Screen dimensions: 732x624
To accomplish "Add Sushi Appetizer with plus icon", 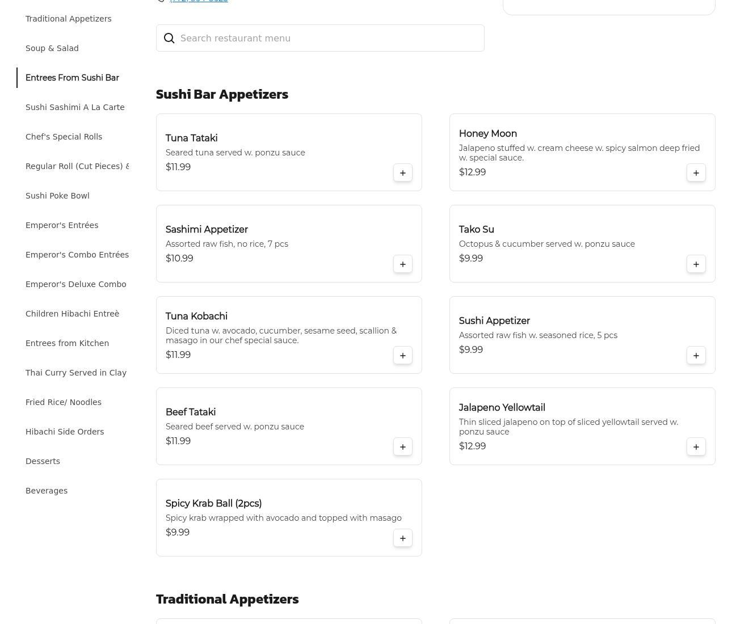I will point(696,356).
